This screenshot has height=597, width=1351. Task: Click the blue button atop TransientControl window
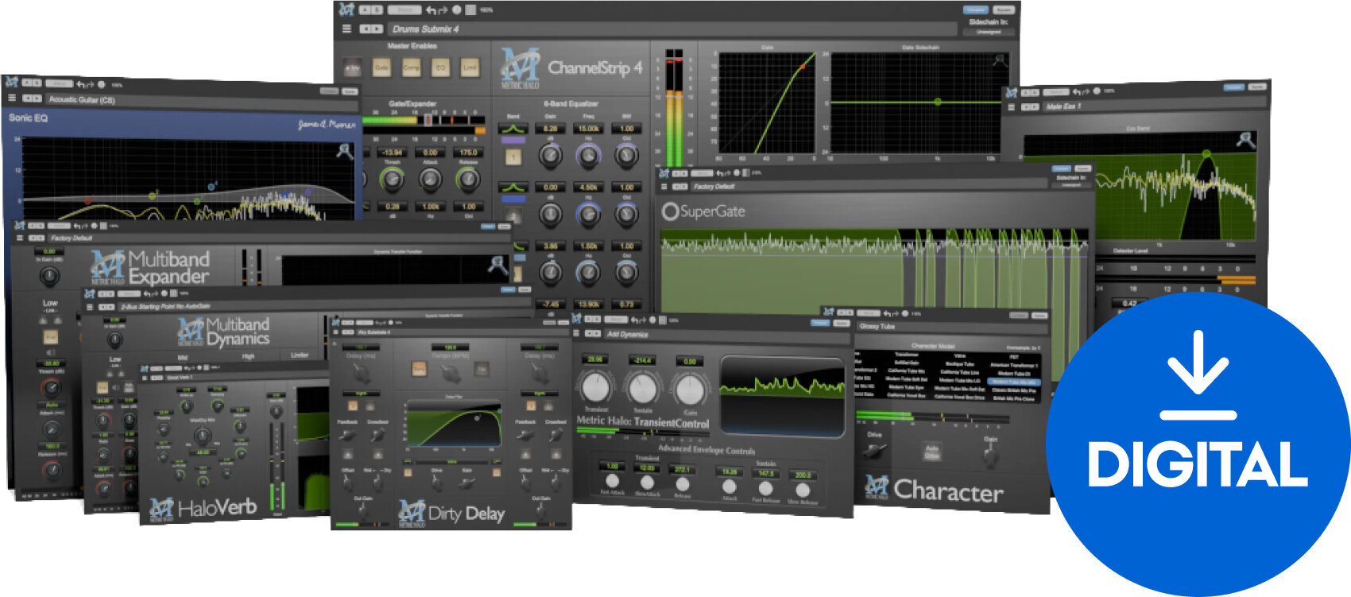pos(820,323)
